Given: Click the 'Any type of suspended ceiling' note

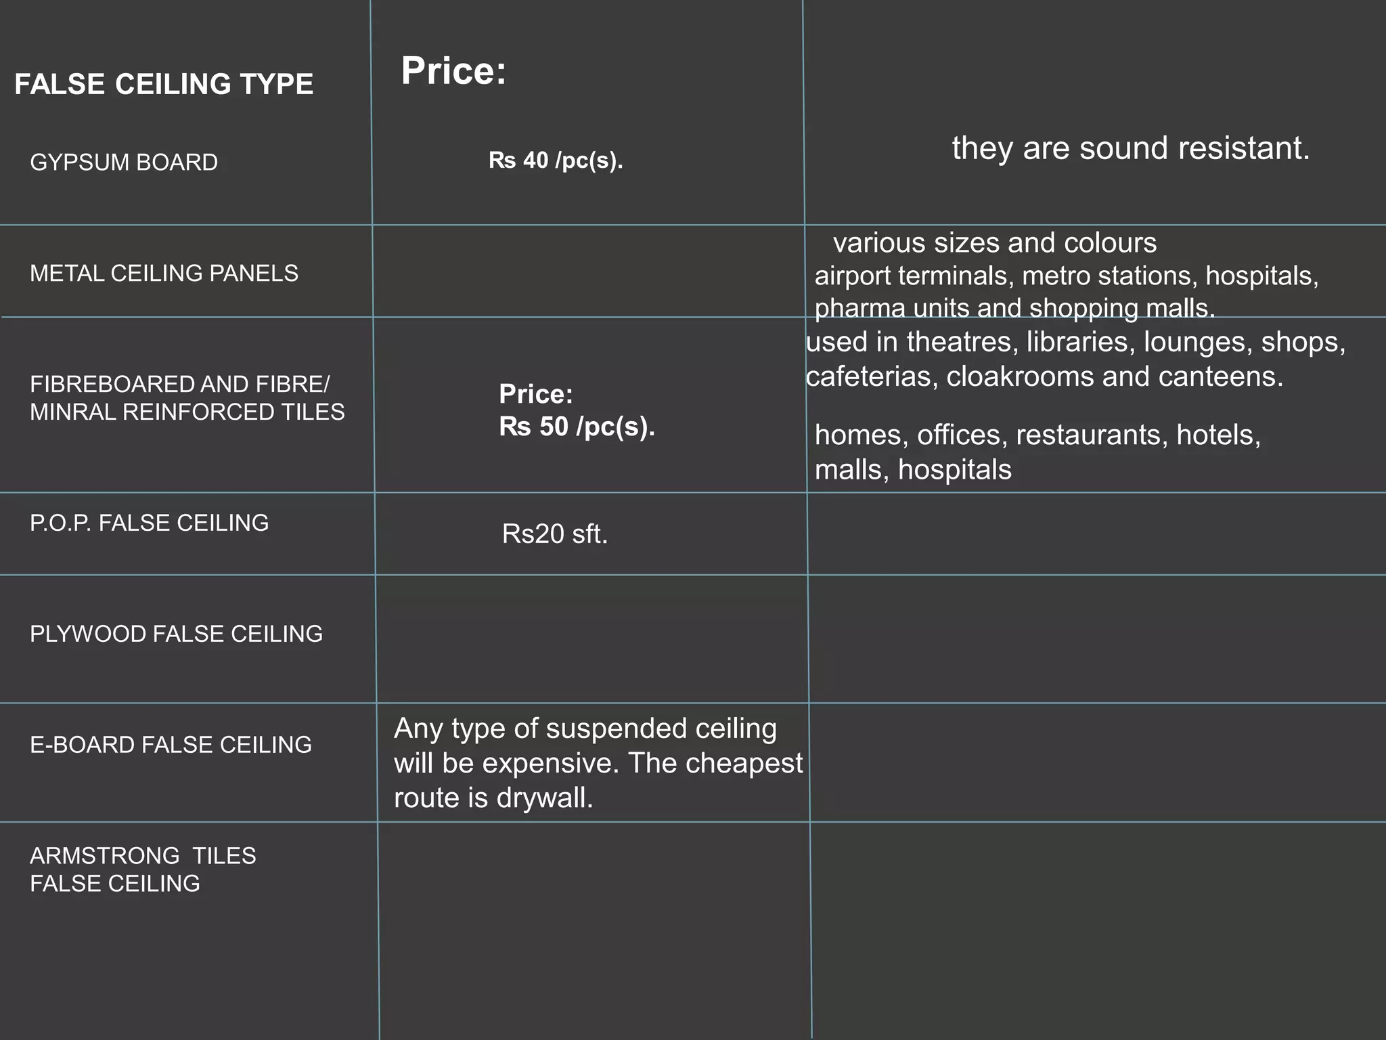Looking at the screenshot, I should click(x=585, y=729).
